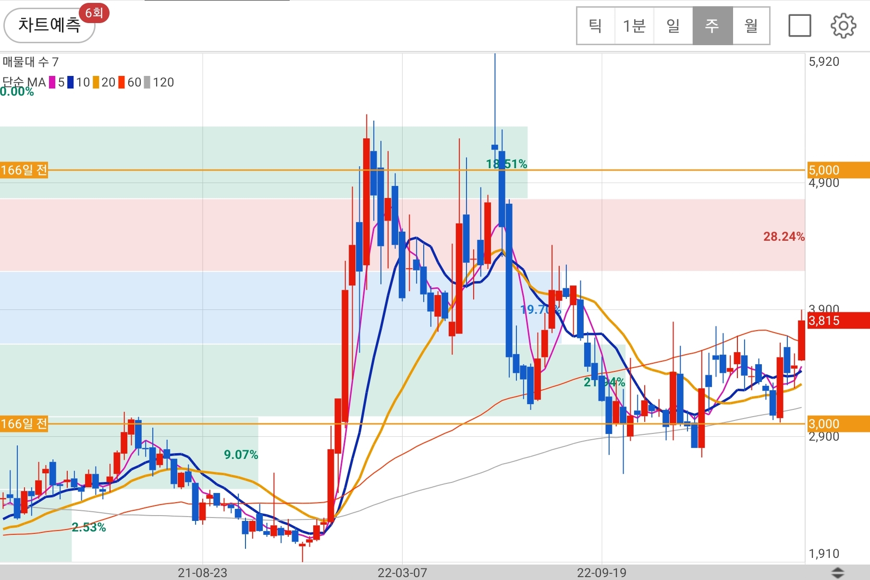870x580 pixels.
Task: Click the 22-03-07 date axis label
Action: (x=402, y=573)
